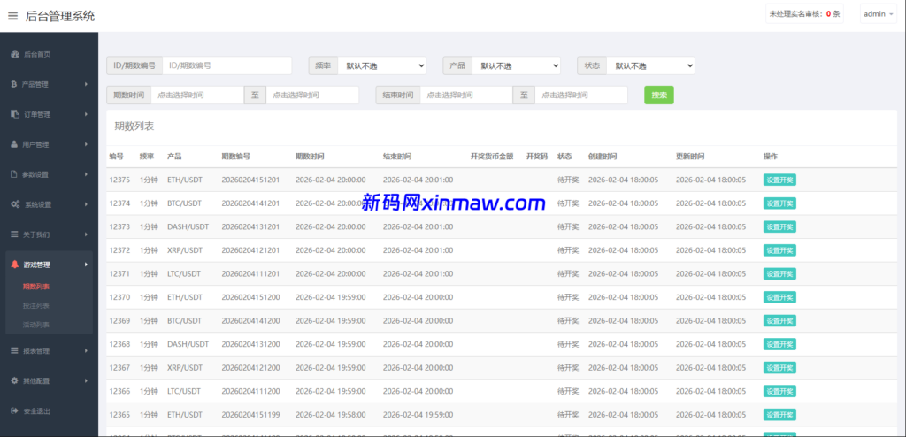
Task: Click 设置开奖 for row 12371
Action: [x=779, y=274]
